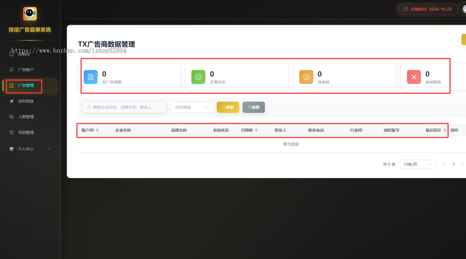Viewport: 466px width, 259px height.
Task: Click the 联系人 column header
Action: [280, 130]
